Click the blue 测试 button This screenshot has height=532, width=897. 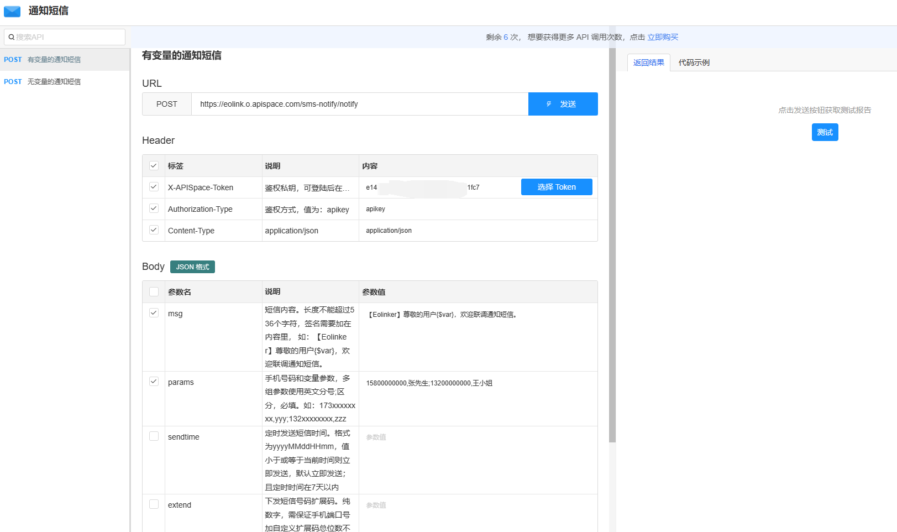[825, 132]
